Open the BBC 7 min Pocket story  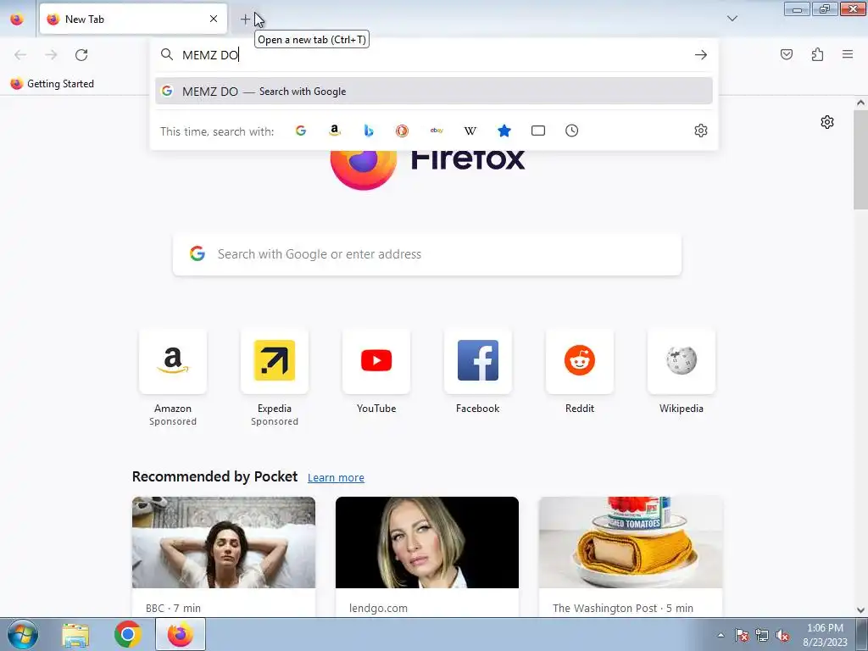pyautogui.click(x=224, y=556)
